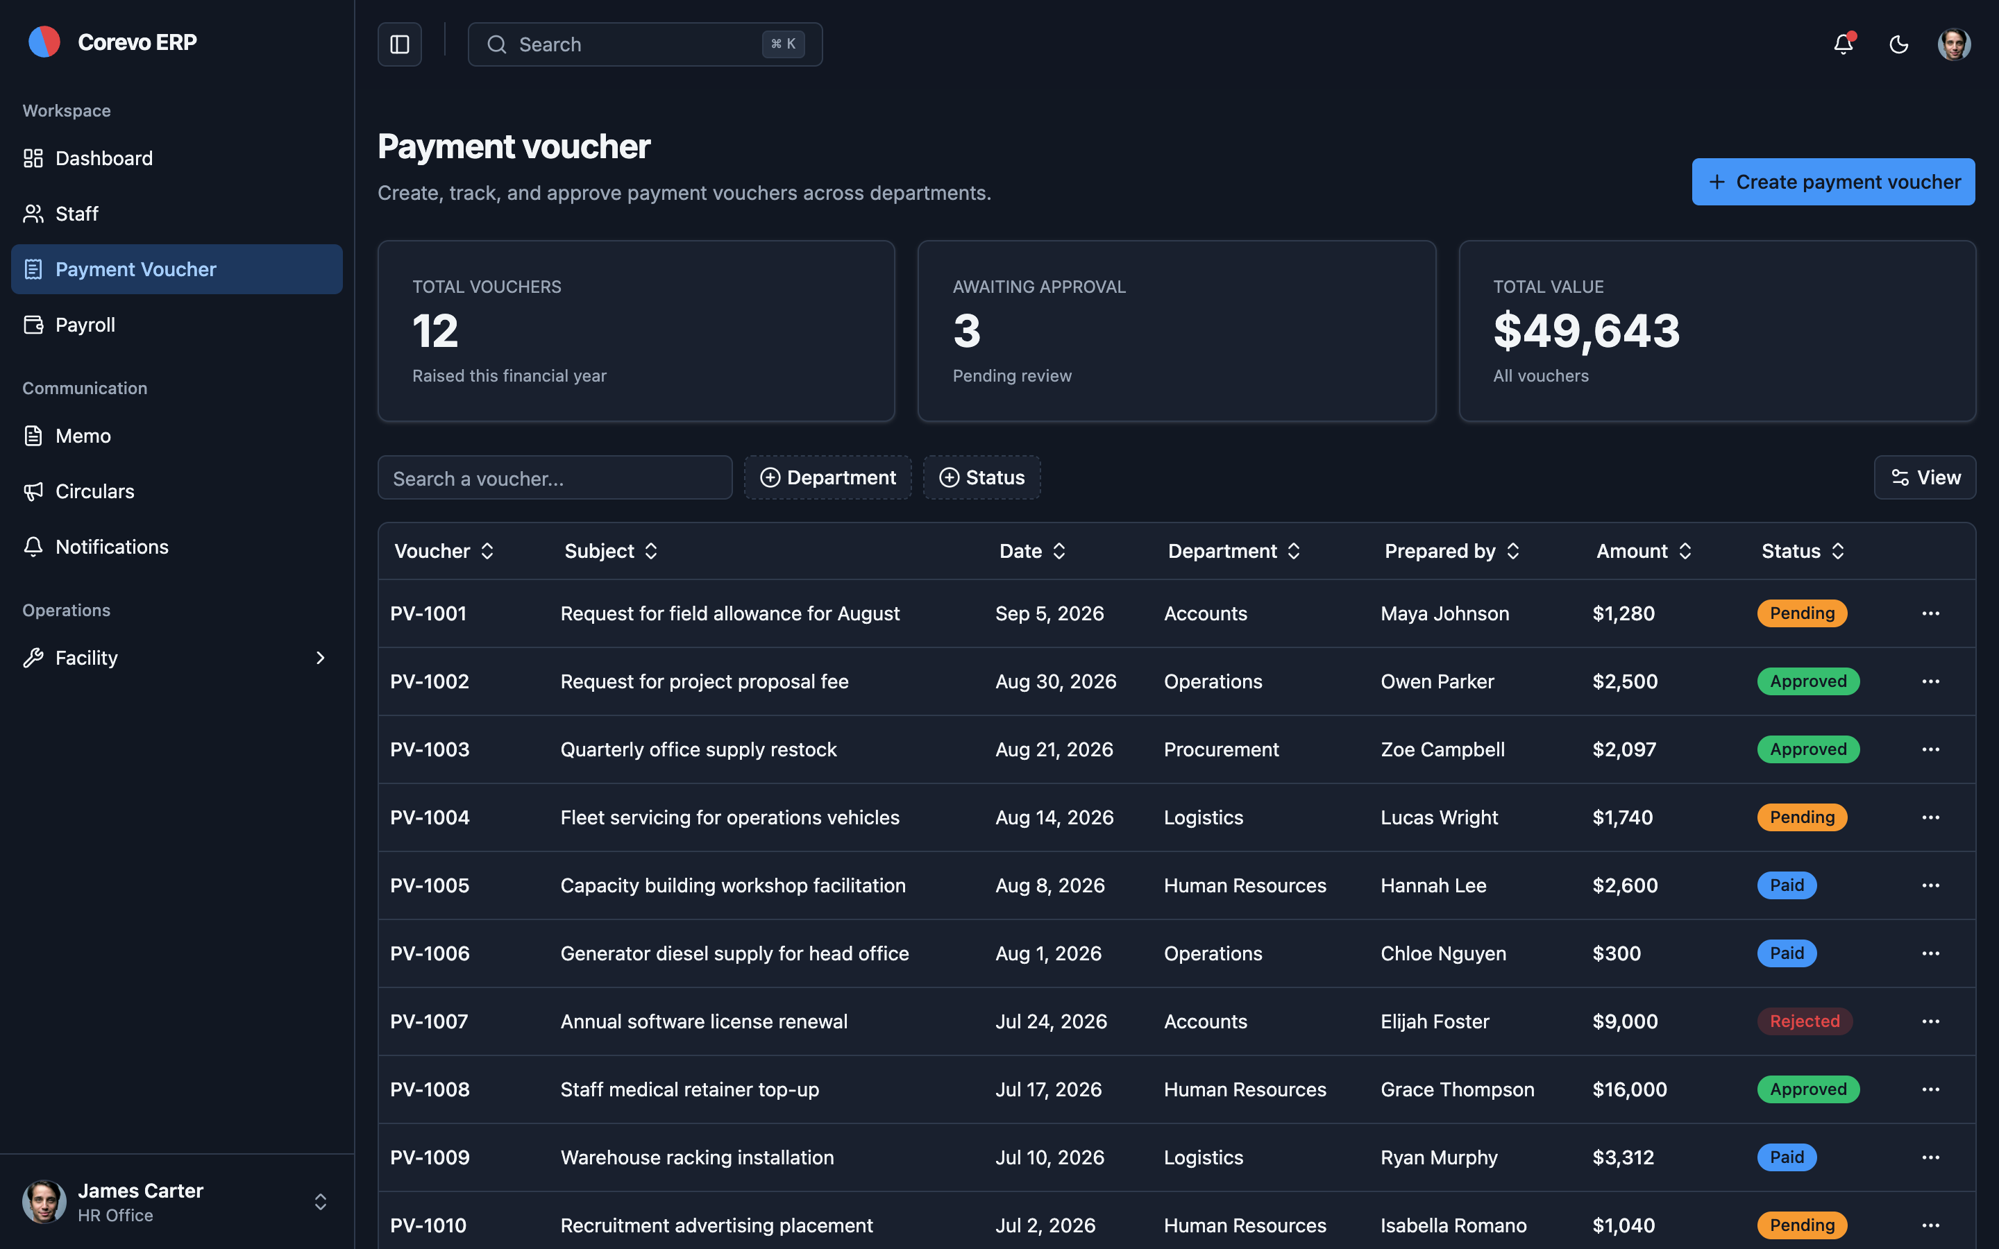The image size is (1999, 1249).
Task: Sort by Status column
Action: point(1803,551)
